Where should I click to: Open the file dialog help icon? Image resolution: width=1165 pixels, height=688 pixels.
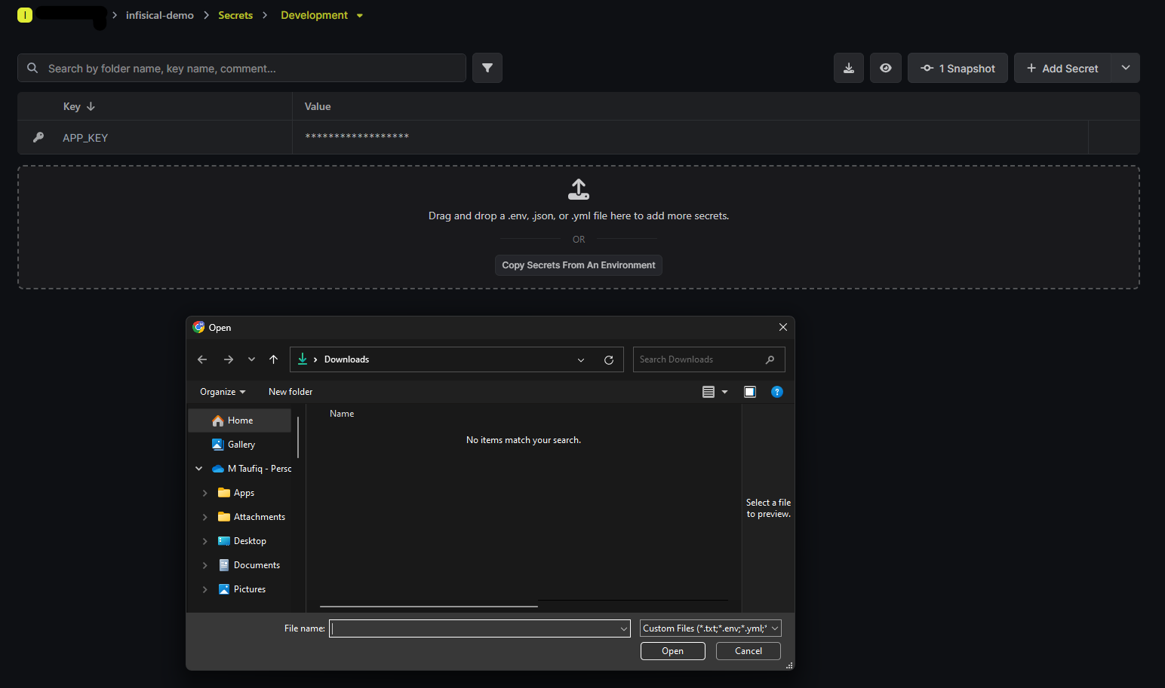coord(777,392)
